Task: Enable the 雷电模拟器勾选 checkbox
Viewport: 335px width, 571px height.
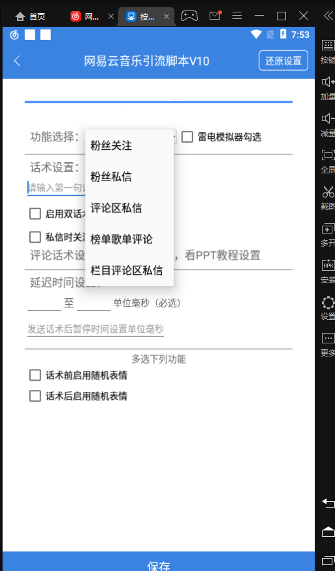Action: pos(187,137)
